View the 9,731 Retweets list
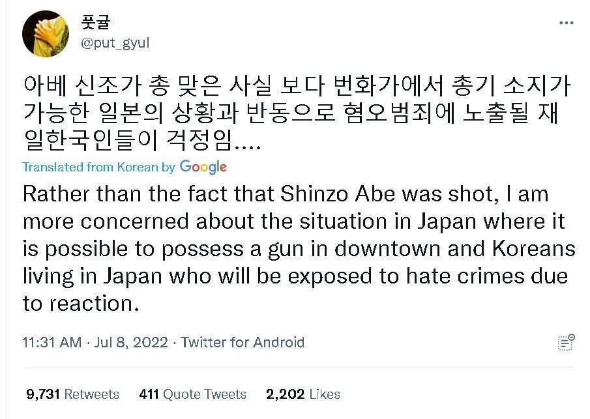Screen dimensions: 590x419 tap(72, 394)
